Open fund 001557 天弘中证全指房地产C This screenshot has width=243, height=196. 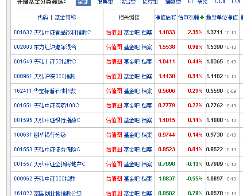point(50,164)
